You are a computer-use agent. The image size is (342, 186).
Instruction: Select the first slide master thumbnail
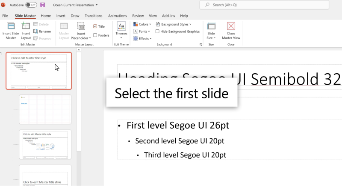pos(39,71)
